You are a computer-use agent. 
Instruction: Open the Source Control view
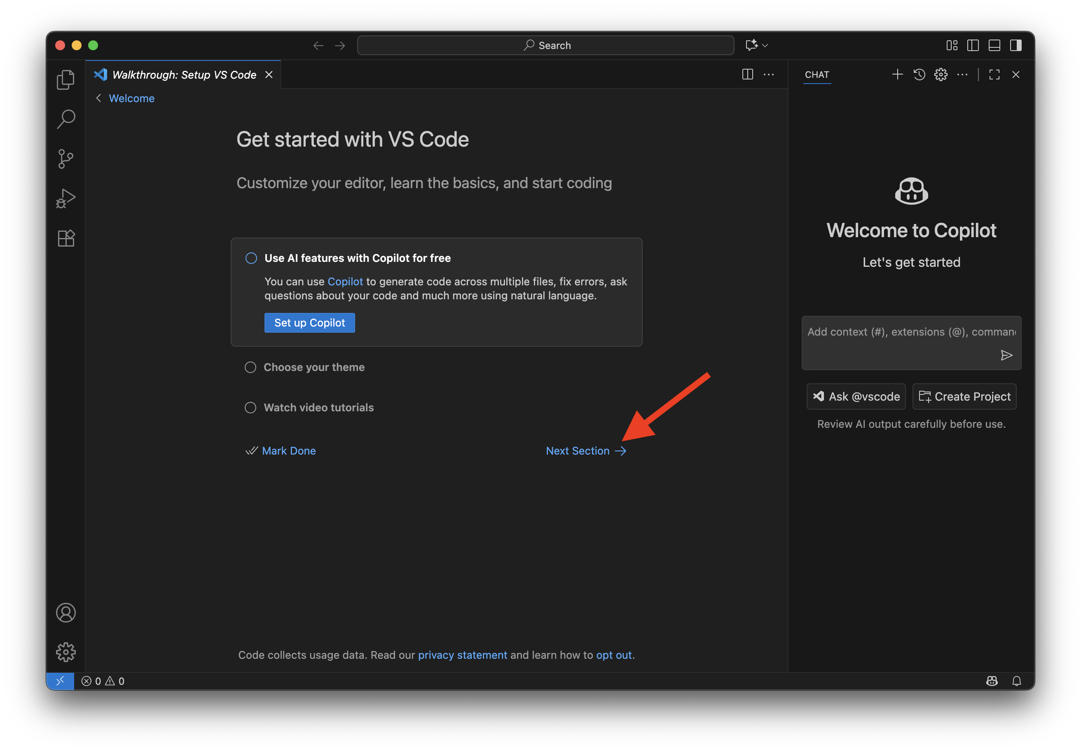(x=66, y=158)
